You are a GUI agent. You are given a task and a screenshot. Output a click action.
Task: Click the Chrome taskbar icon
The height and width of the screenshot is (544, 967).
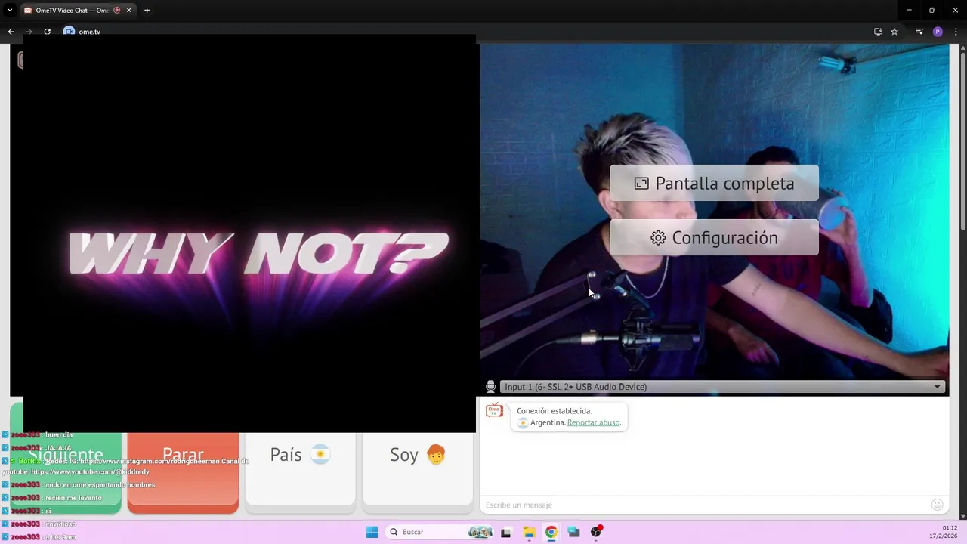(x=551, y=532)
